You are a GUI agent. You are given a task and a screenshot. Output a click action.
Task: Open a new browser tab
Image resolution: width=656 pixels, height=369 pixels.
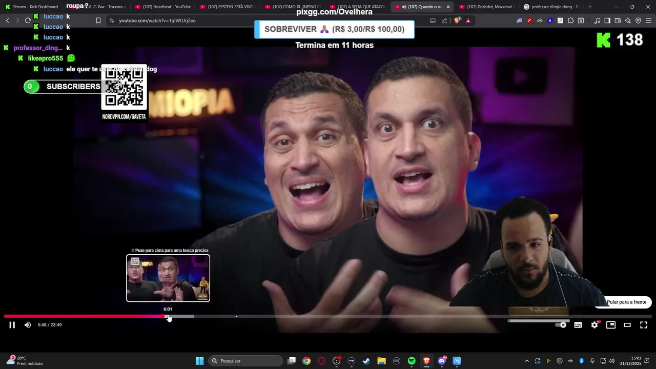pyautogui.click(x=590, y=7)
